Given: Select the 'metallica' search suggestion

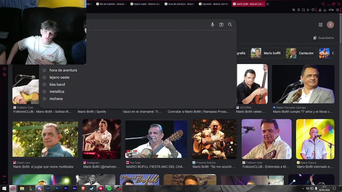Looking at the screenshot, I should coord(57,91).
